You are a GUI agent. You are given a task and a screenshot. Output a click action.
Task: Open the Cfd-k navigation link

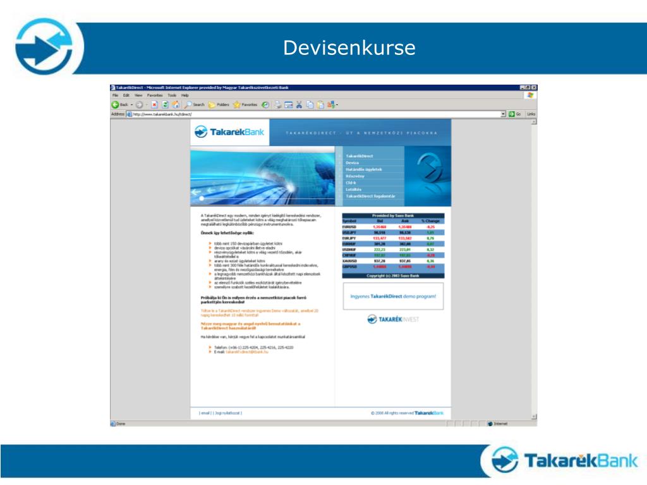coord(350,183)
